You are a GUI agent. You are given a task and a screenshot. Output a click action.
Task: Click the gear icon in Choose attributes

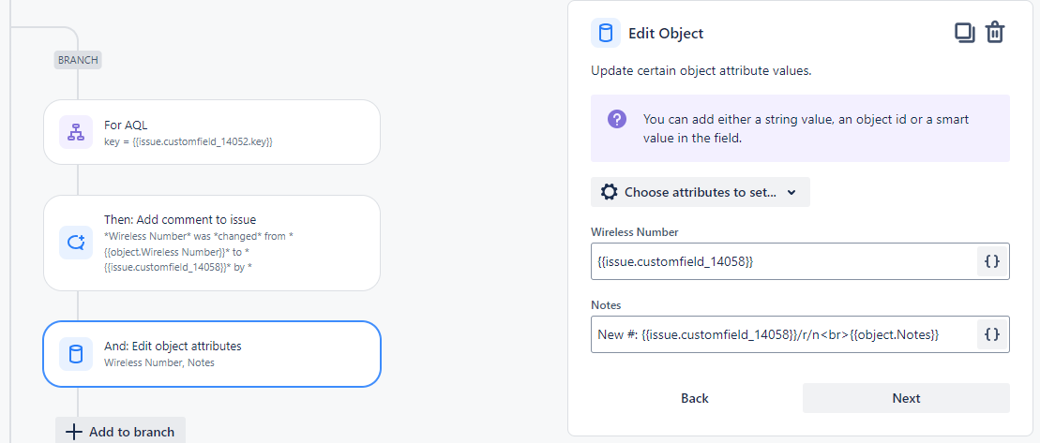tap(609, 192)
